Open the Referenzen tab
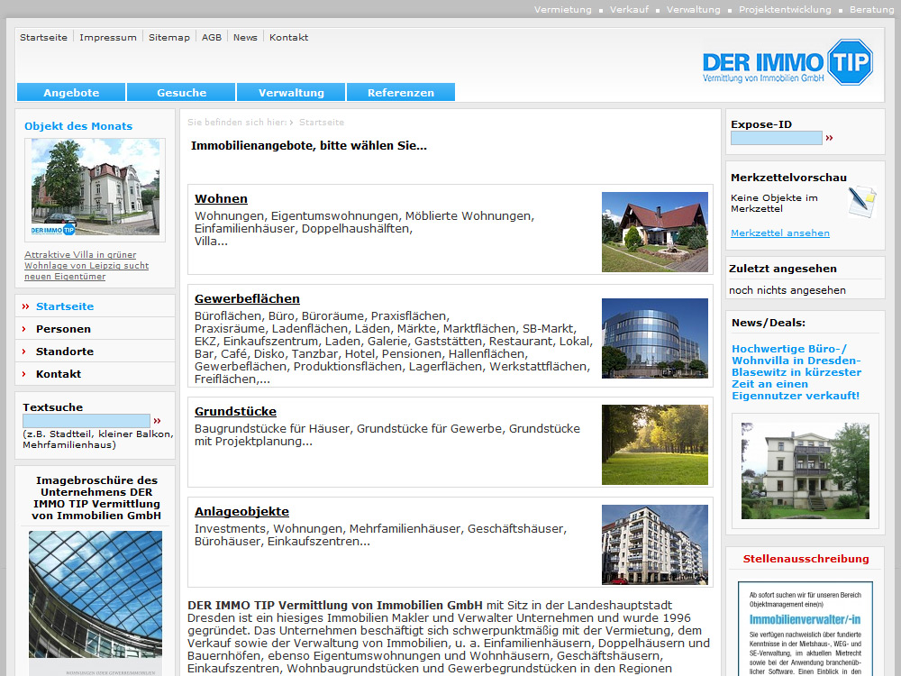Screen dimensions: 901x676 (401, 93)
